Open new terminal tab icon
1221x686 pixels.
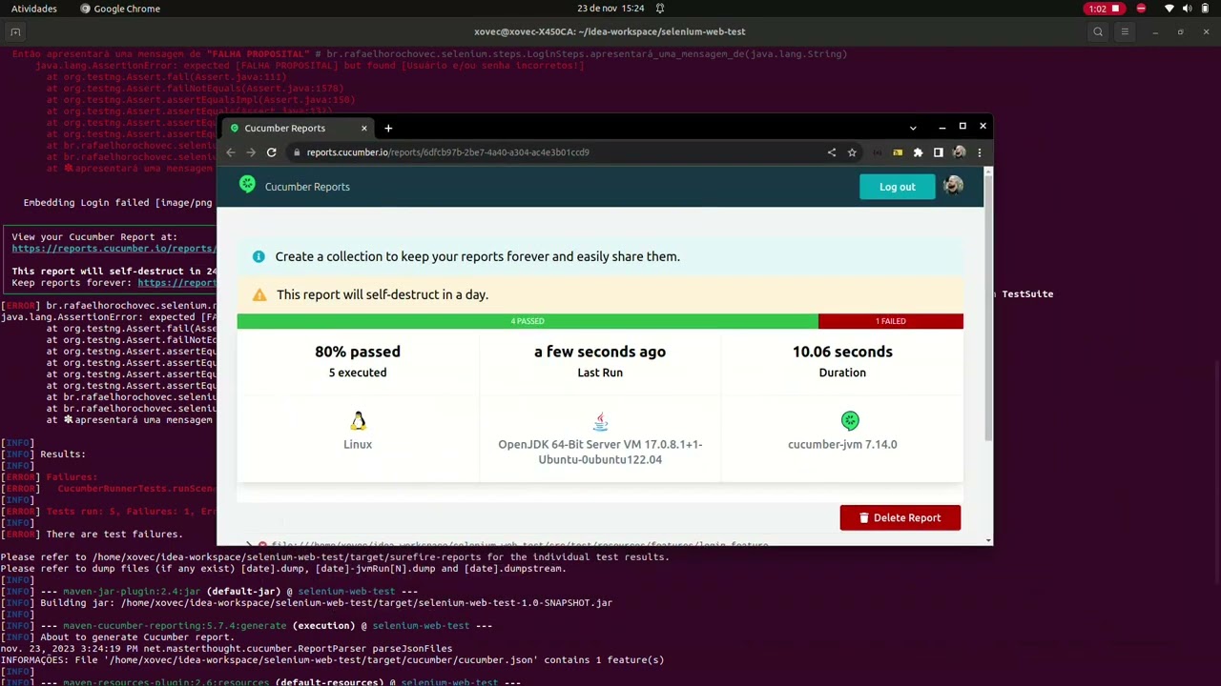point(15,32)
